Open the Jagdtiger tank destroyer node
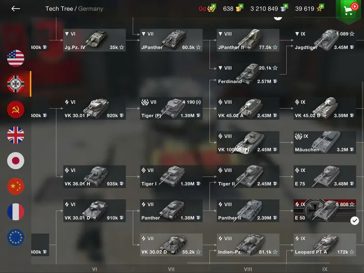Image resolution: width=364 pixels, height=273 pixels. pos(324,40)
